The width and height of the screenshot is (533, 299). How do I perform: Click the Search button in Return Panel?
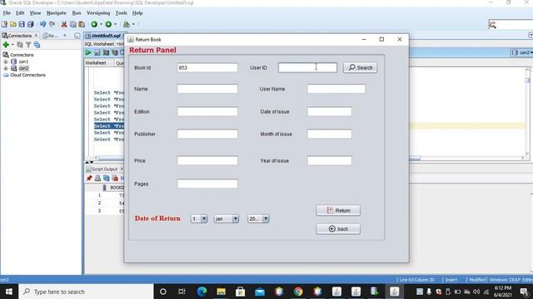coord(360,67)
